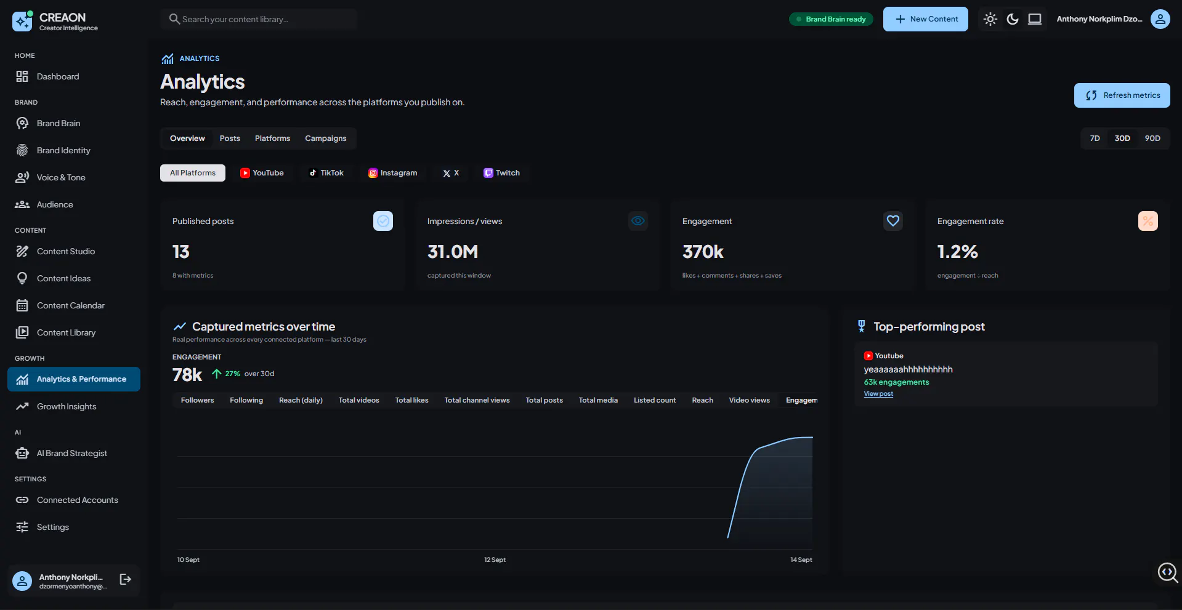Select system theme monitor icon

[1035, 19]
